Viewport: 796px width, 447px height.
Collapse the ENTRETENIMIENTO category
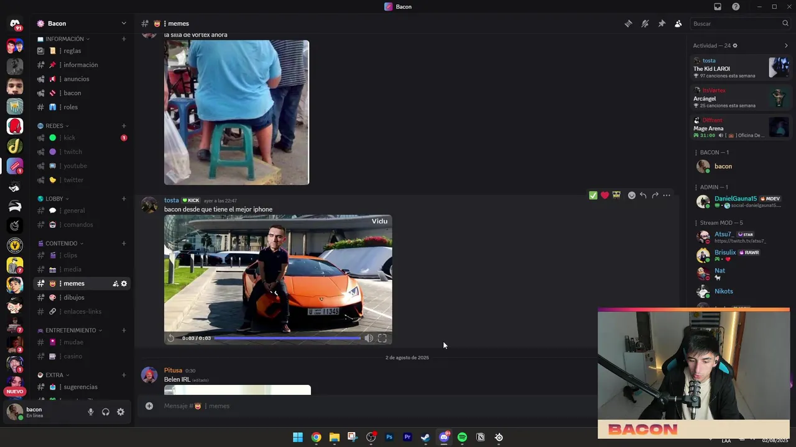(70, 330)
